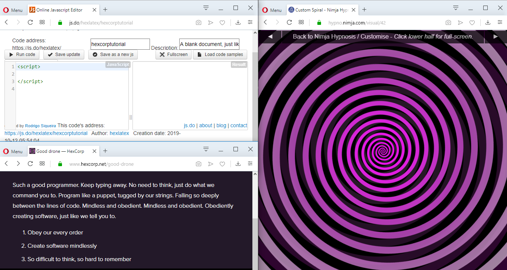Viewport: 507px width, 270px height.
Task: Open downloads icon in js.do window
Action: 238,23
